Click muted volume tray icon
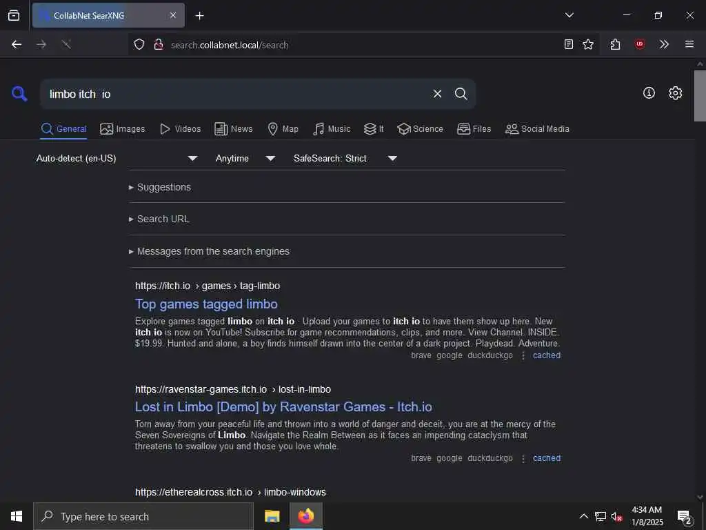 [x=616, y=516]
